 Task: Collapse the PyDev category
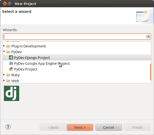pos(4,51)
